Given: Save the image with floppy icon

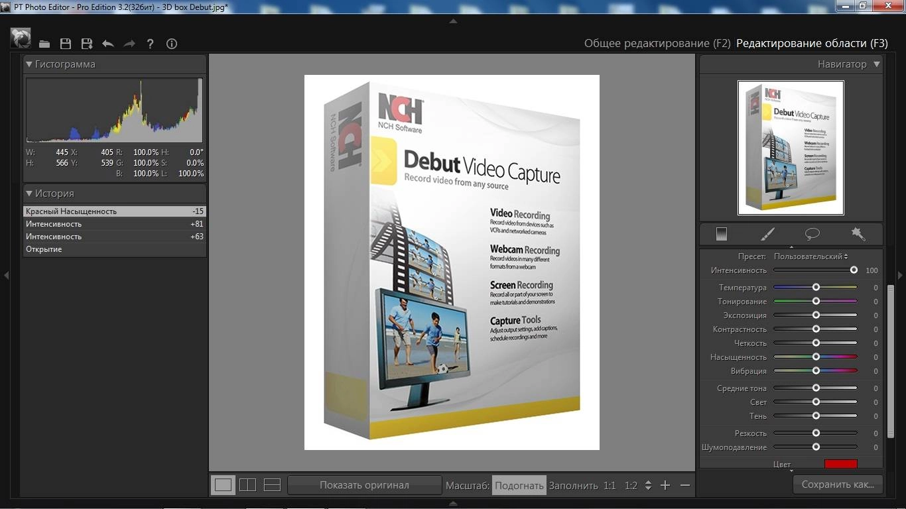Looking at the screenshot, I should [x=66, y=44].
